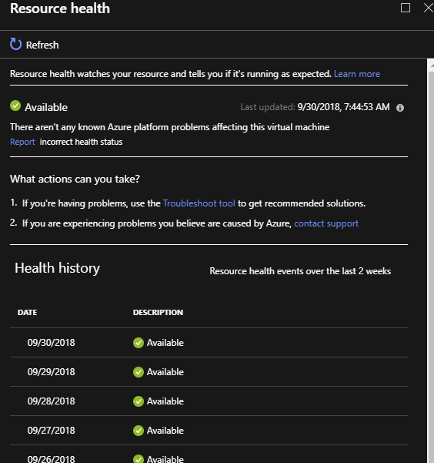The height and width of the screenshot is (463, 434).
Task: Close the Resource health blade
Action: (x=429, y=8)
